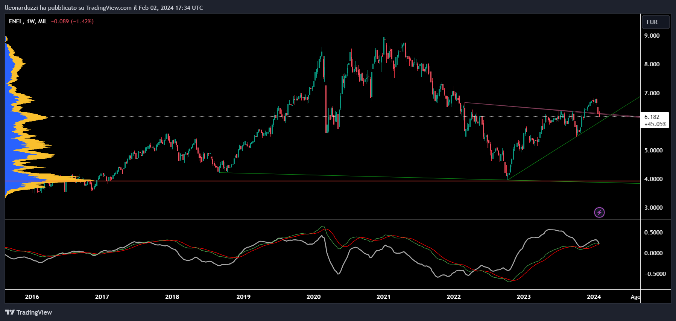676x321 pixels.
Task: Click the TradingView logo
Action: pos(10,312)
